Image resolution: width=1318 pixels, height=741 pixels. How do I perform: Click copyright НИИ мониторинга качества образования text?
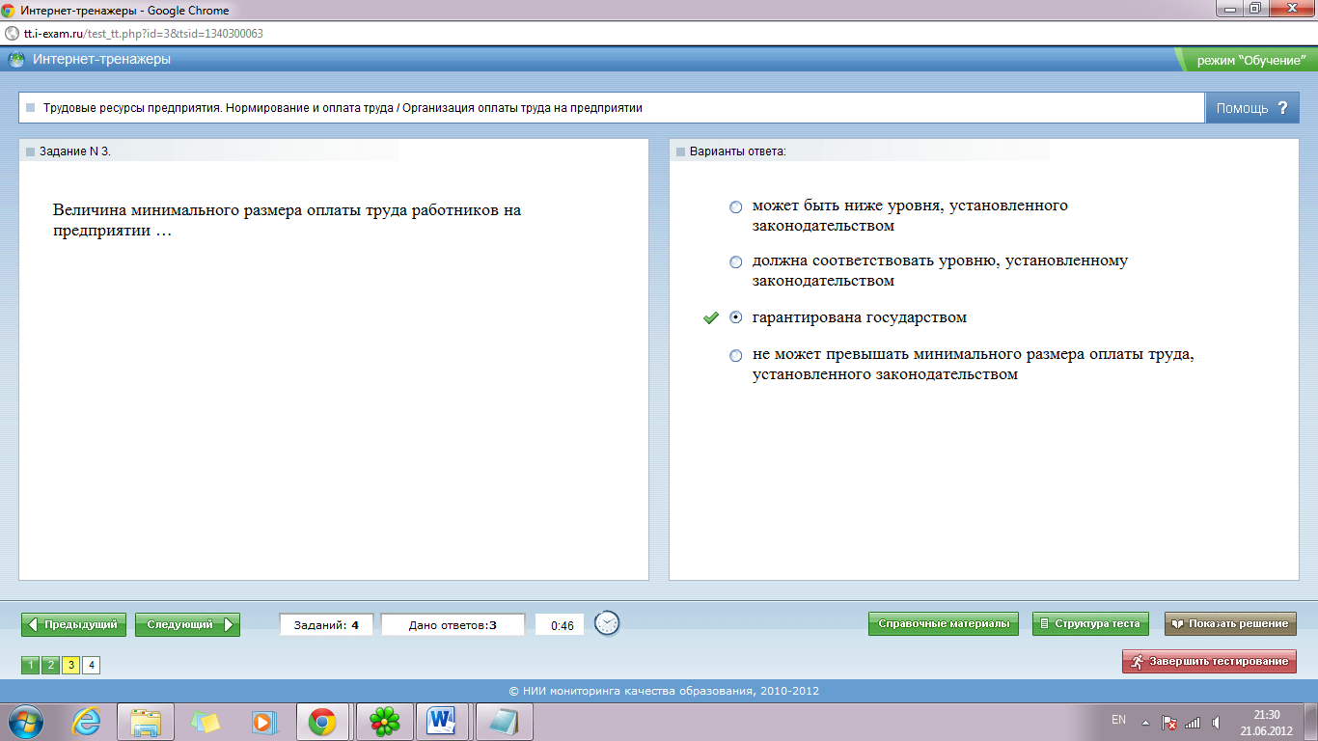point(664,691)
